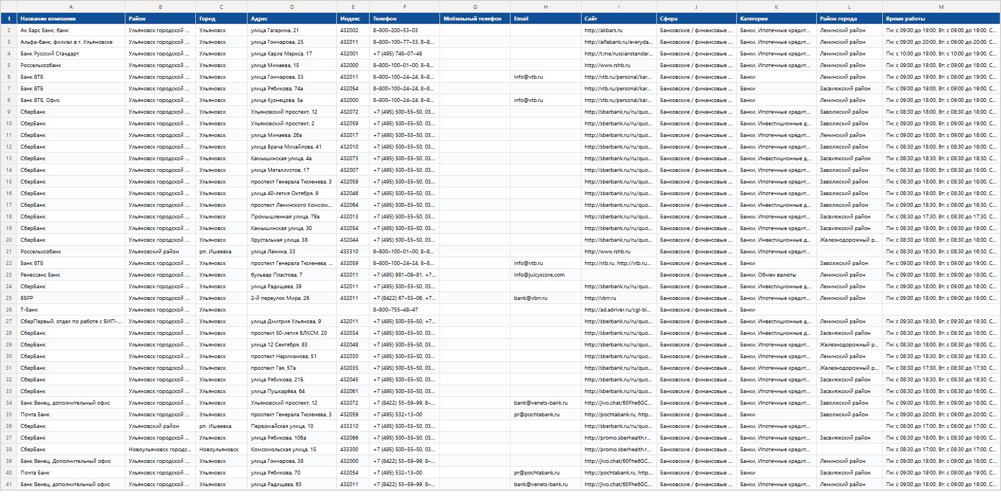Image resolution: width=1001 pixels, height=500 pixels.
Task: Click address 'улица Кузнецова, 5а'
Action: pyautogui.click(x=292, y=100)
